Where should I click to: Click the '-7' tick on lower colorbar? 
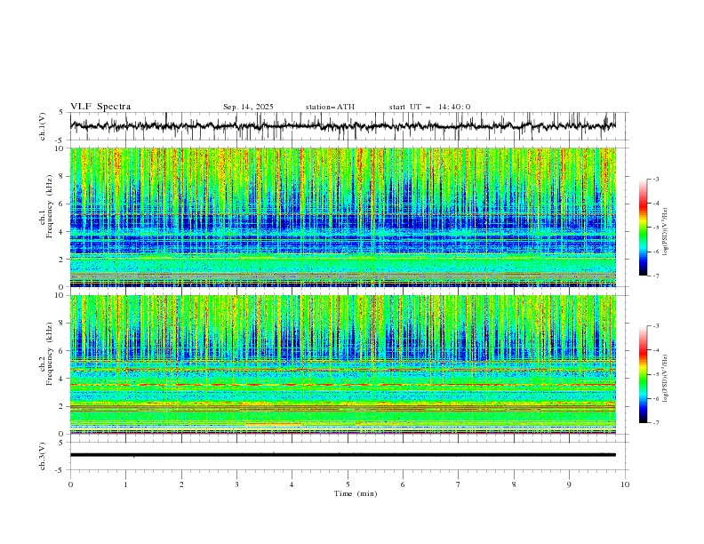tap(656, 423)
